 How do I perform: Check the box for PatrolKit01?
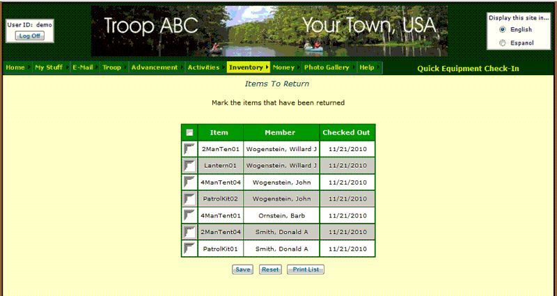[x=189, y=249]
